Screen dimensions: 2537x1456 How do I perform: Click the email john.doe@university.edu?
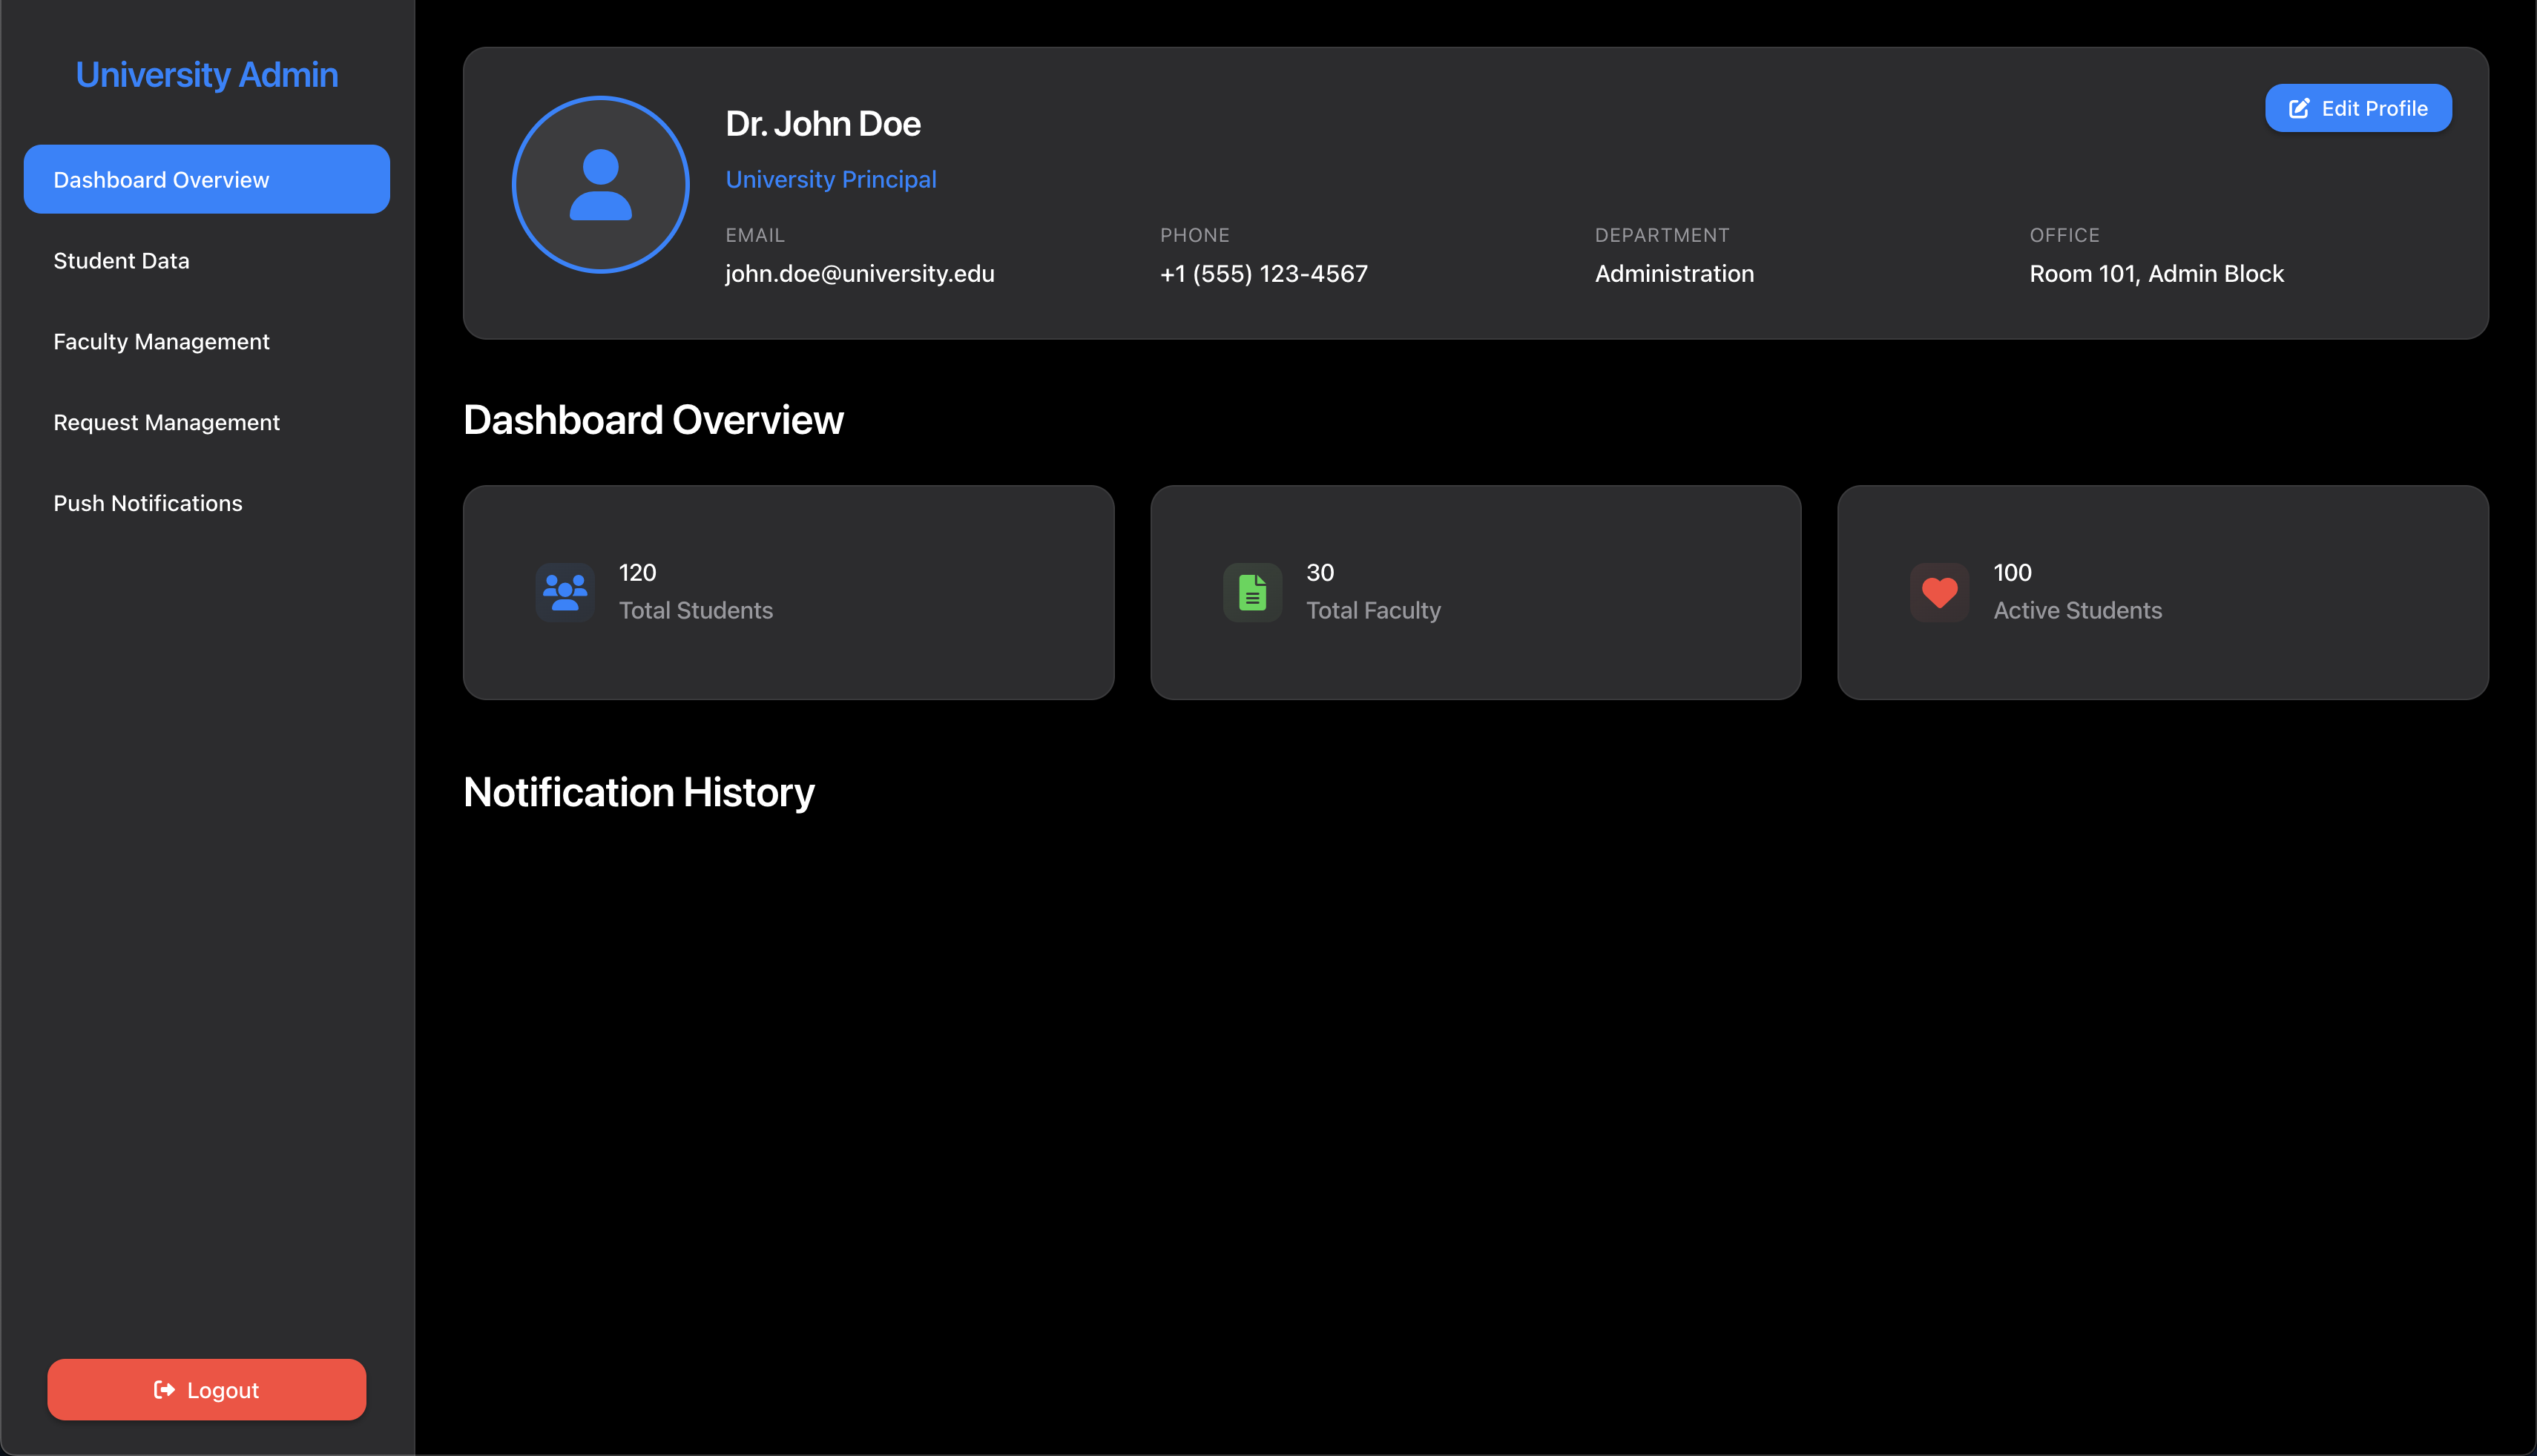click(860, 274)
